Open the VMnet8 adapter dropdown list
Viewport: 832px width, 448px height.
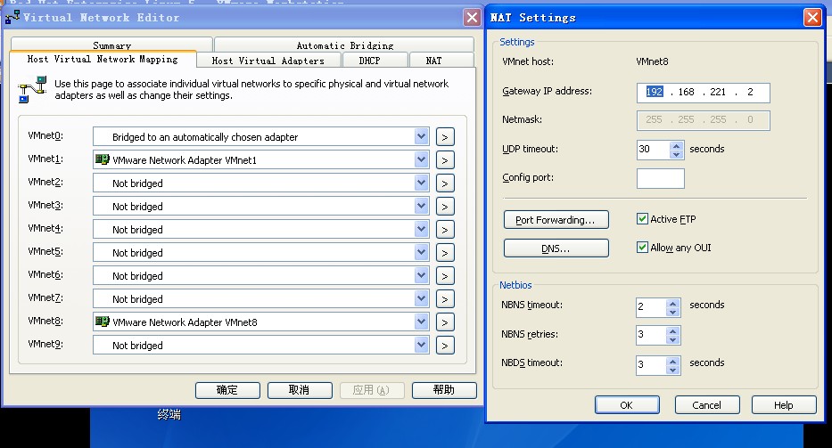tap(422, 322)
